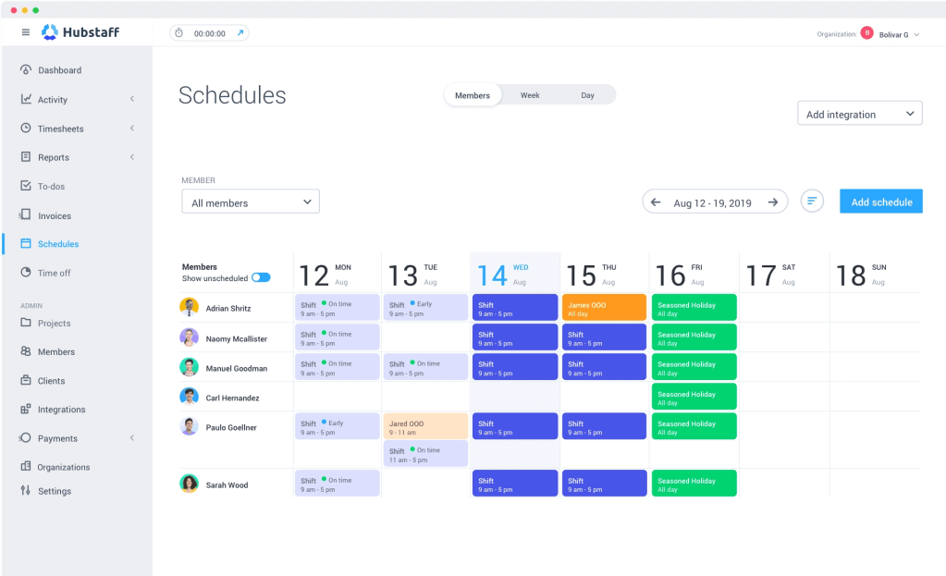The height and width of the screenshot is (576, 946).
Task: Open the All members dropdown
Action: [250, 201]
